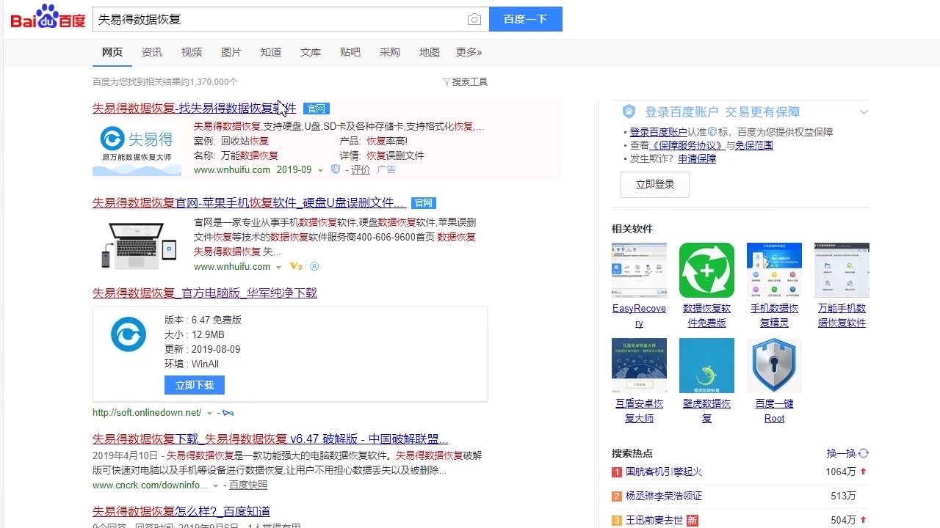Open the 更多» menu
Viewport: 940px width, 528px height.
click(469, 52)
